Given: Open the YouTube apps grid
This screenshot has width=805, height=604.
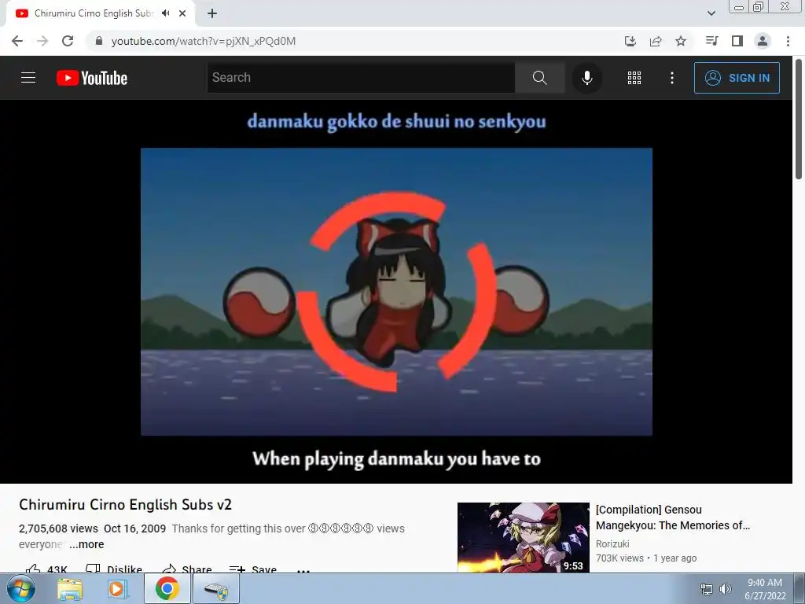Looking at the screenshot, I should (x=634, y=78).
